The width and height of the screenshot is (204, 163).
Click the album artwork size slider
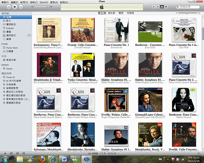[x=188, y=13]
